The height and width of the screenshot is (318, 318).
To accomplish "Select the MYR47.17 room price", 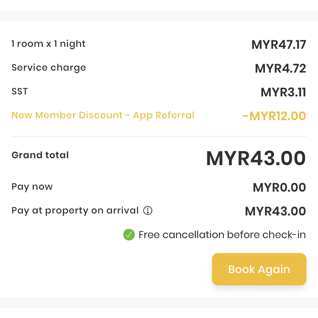I will click(x=278, y=44).
